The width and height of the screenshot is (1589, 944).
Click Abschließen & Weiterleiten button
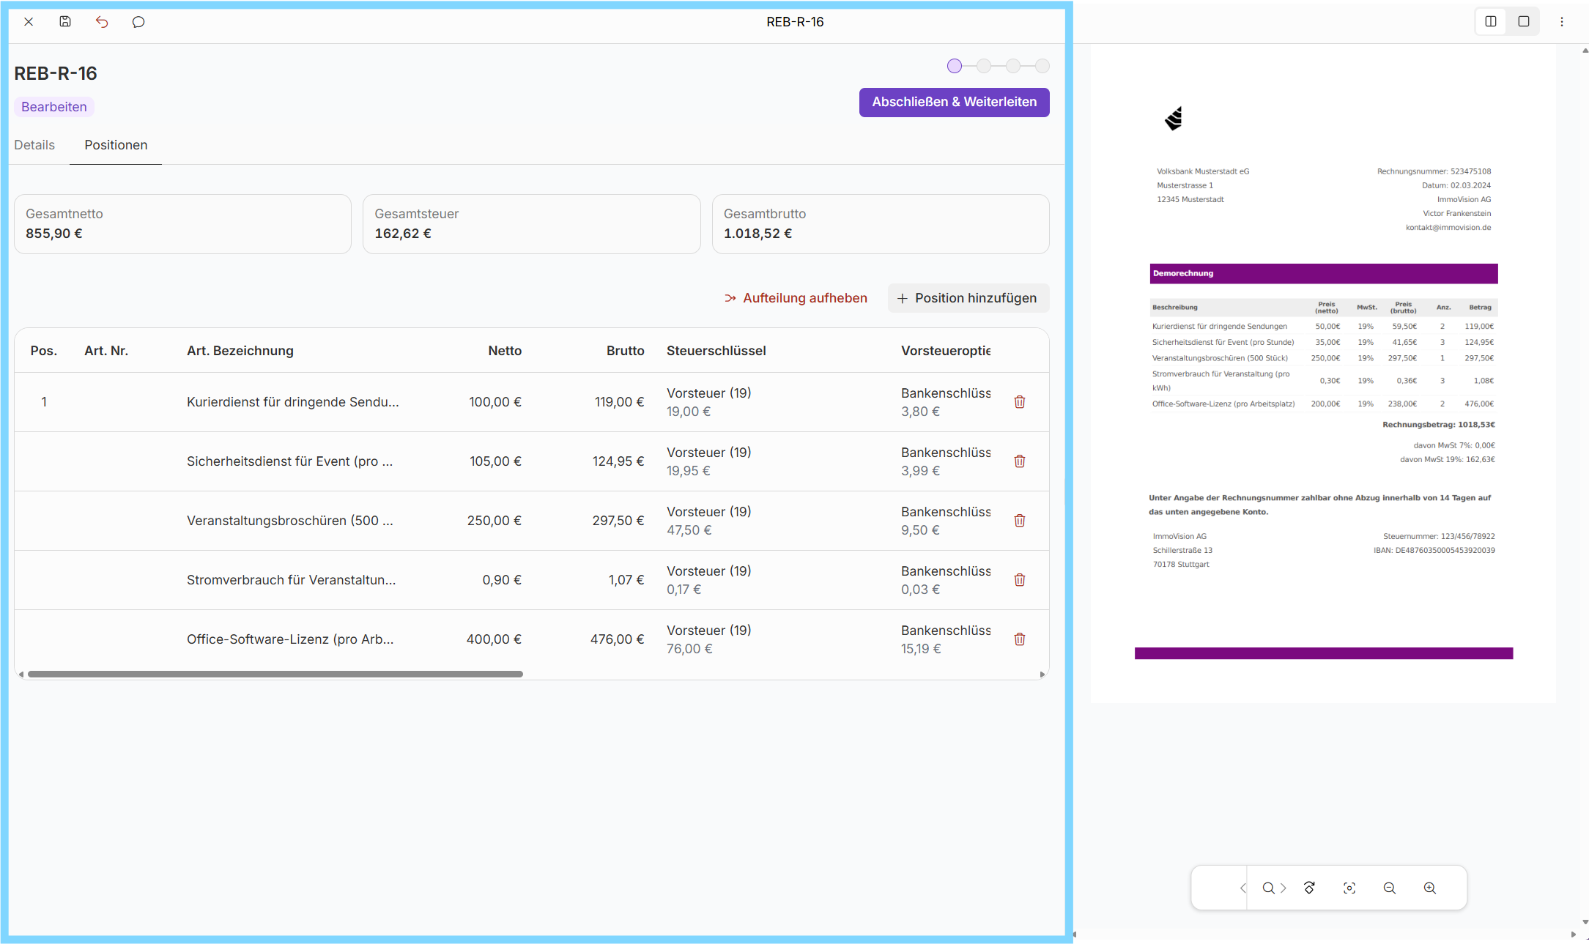click(954, 103)
